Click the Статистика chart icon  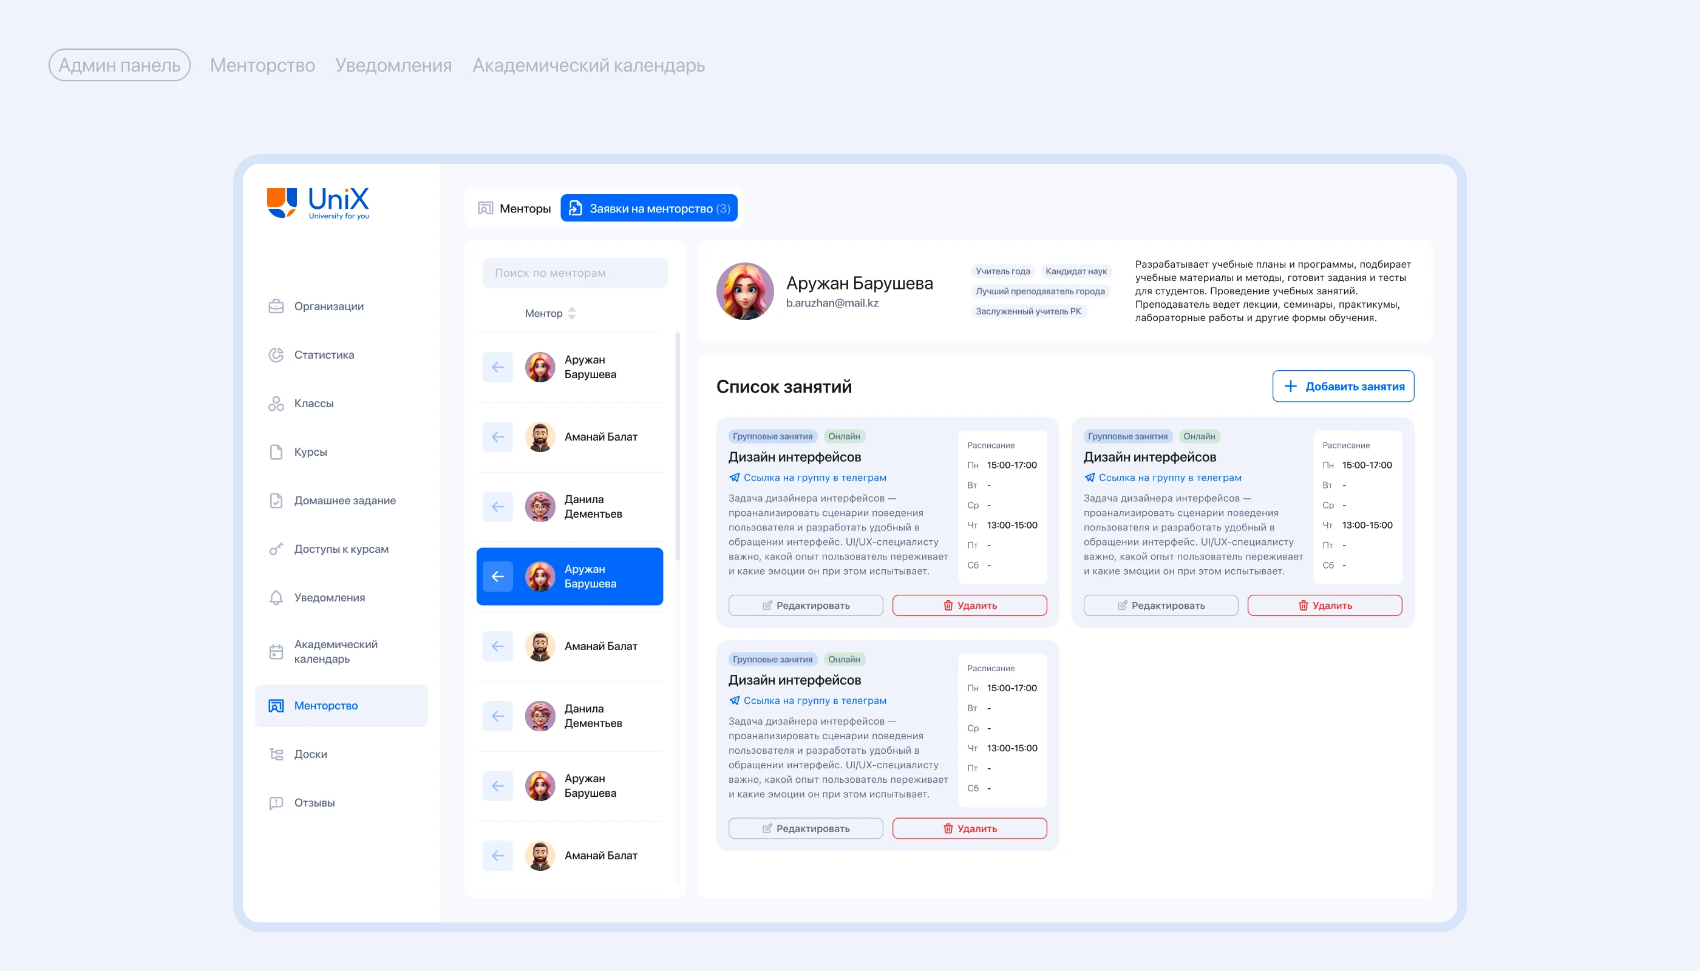(276, 355)
